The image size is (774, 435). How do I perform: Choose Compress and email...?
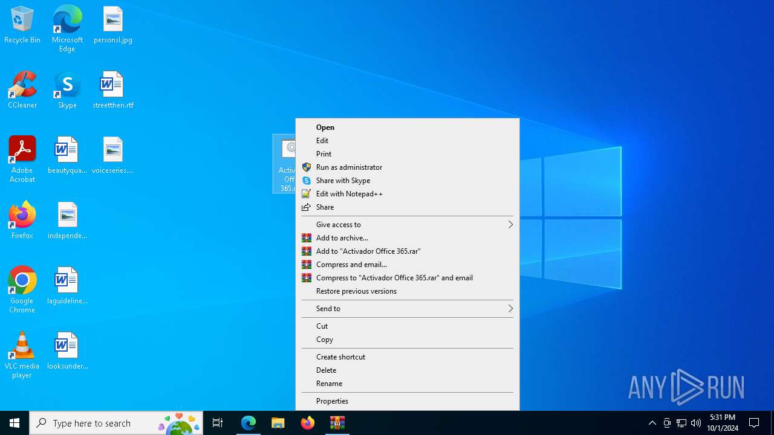coord(408,265)
